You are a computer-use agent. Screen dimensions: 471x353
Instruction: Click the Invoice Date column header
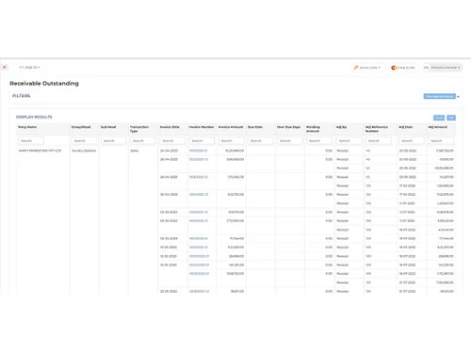(x=170, y=127)
